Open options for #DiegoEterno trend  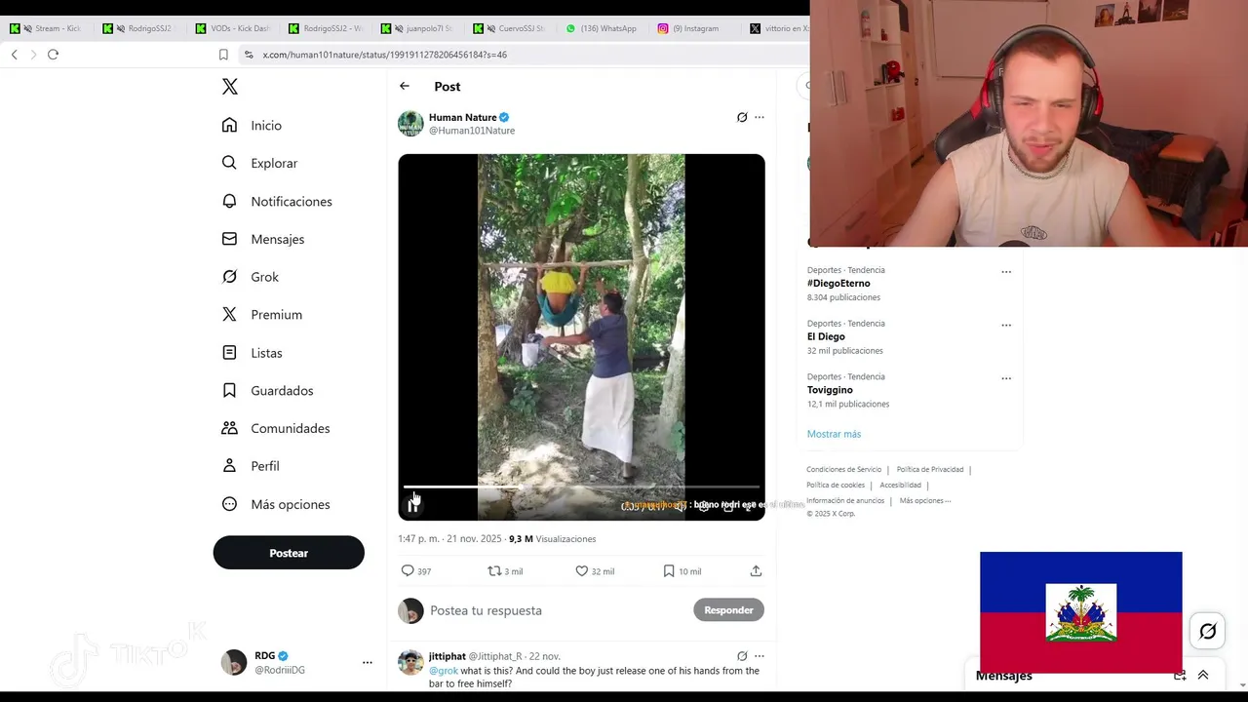point(1006,272)
